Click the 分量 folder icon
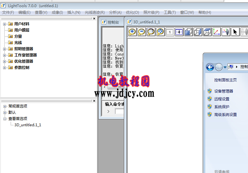Viewport: 248px width, 173px height. pos(11,36)
